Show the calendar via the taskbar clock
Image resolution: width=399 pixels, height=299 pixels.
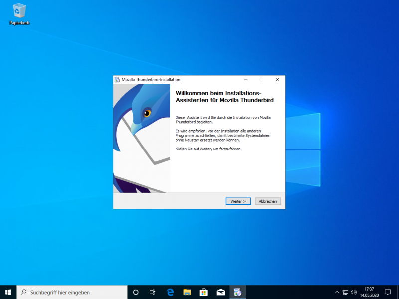[x=369, y=292]
